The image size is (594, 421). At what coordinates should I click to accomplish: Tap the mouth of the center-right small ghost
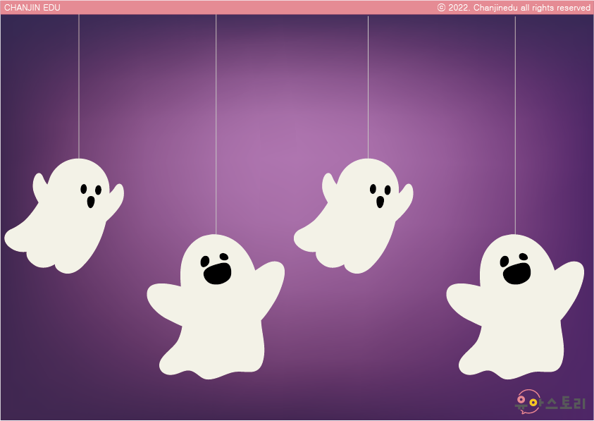[380, 202]
